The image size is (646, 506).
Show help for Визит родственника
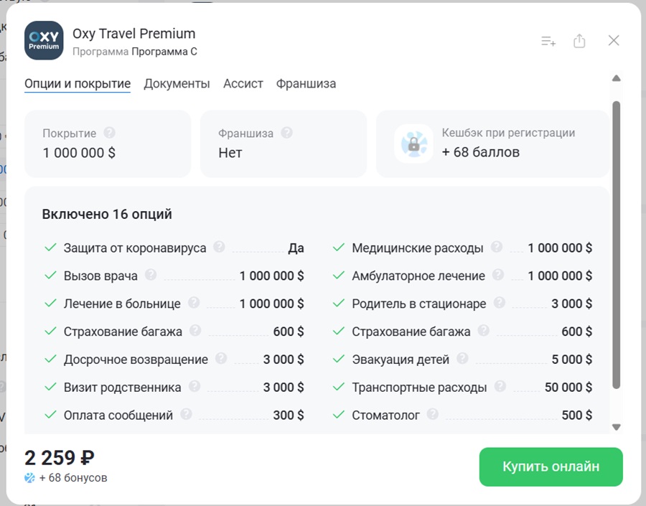[194, 386]
